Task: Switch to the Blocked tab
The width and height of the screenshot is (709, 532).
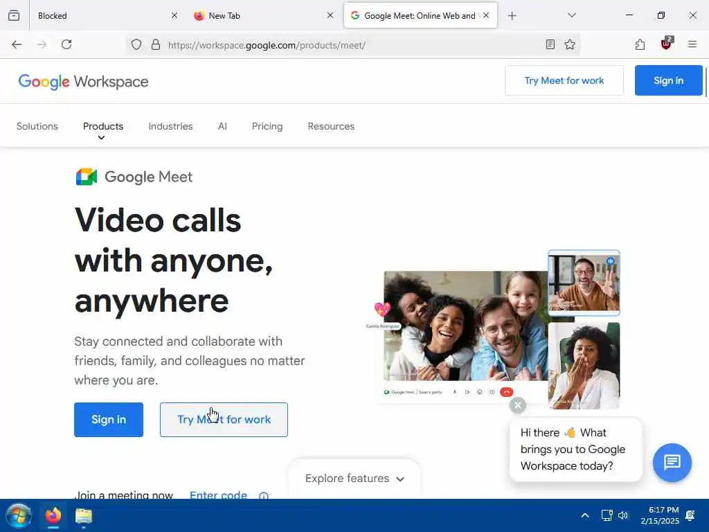Action: (105, 16)
